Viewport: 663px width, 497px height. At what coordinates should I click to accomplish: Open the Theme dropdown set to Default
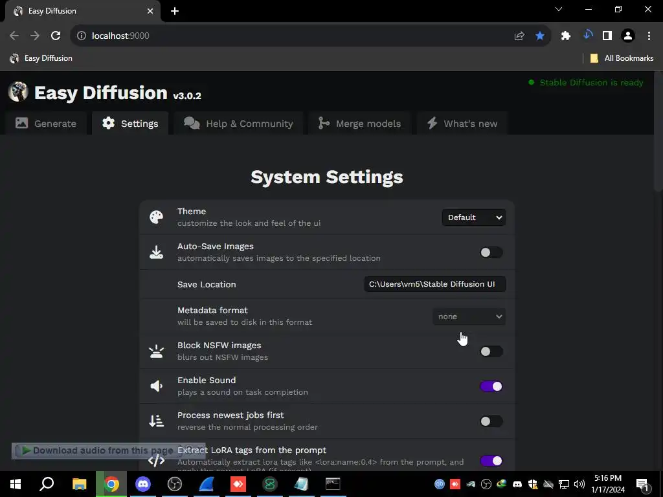tap(473, 217)
